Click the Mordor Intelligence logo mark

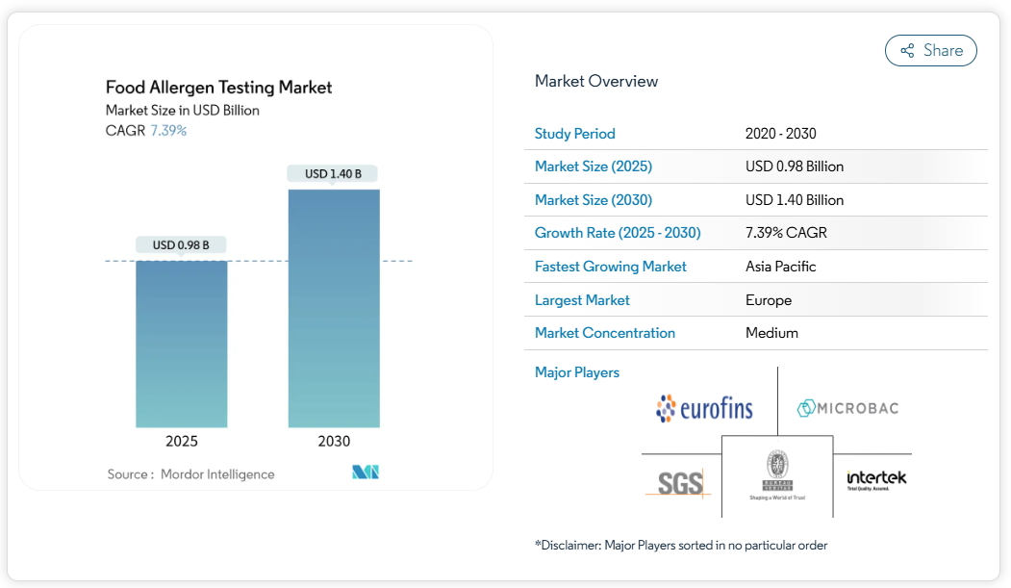[x=366, y=473]
